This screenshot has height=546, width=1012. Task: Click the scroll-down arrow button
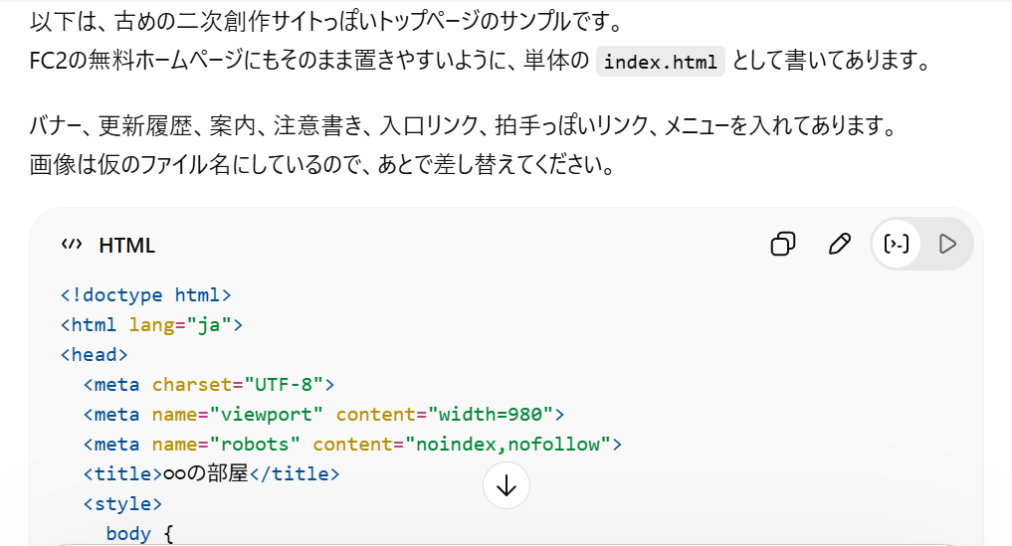pyautogui.click(x=506, y=485)
